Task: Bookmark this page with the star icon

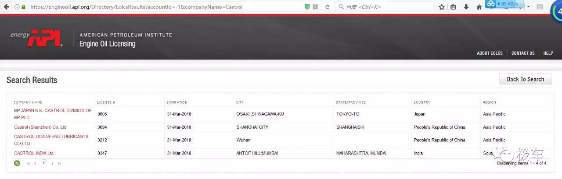Action: click(442, 7)
